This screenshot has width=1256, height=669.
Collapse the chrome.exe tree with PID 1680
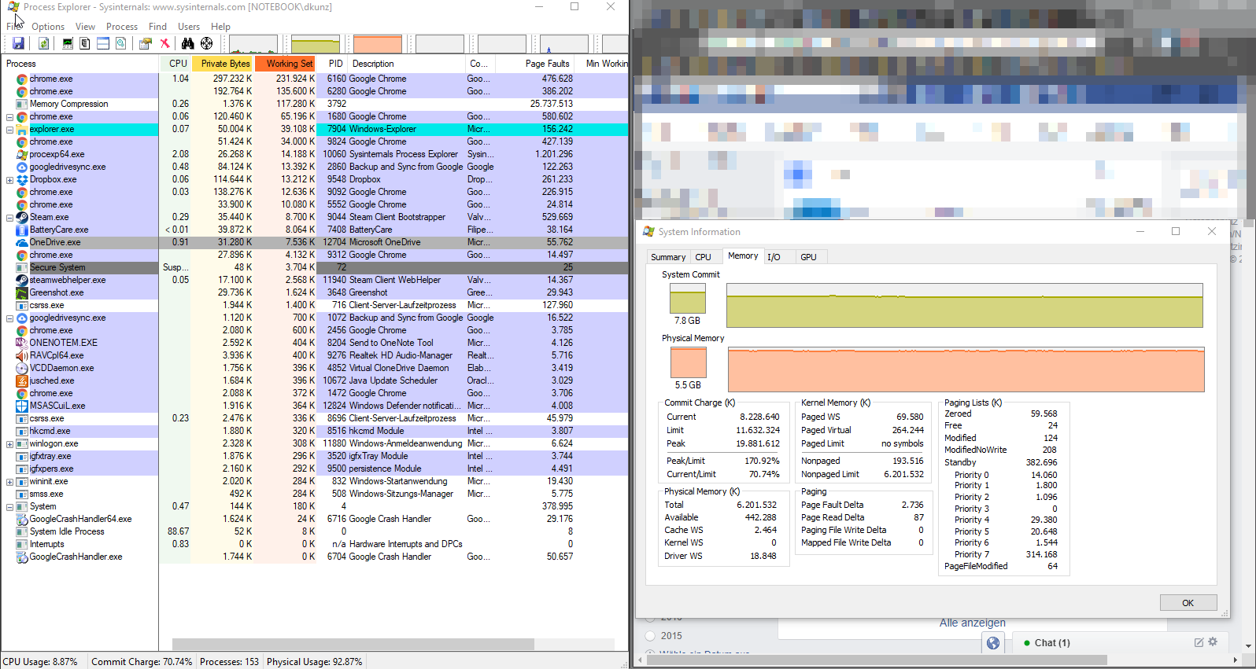9,117
